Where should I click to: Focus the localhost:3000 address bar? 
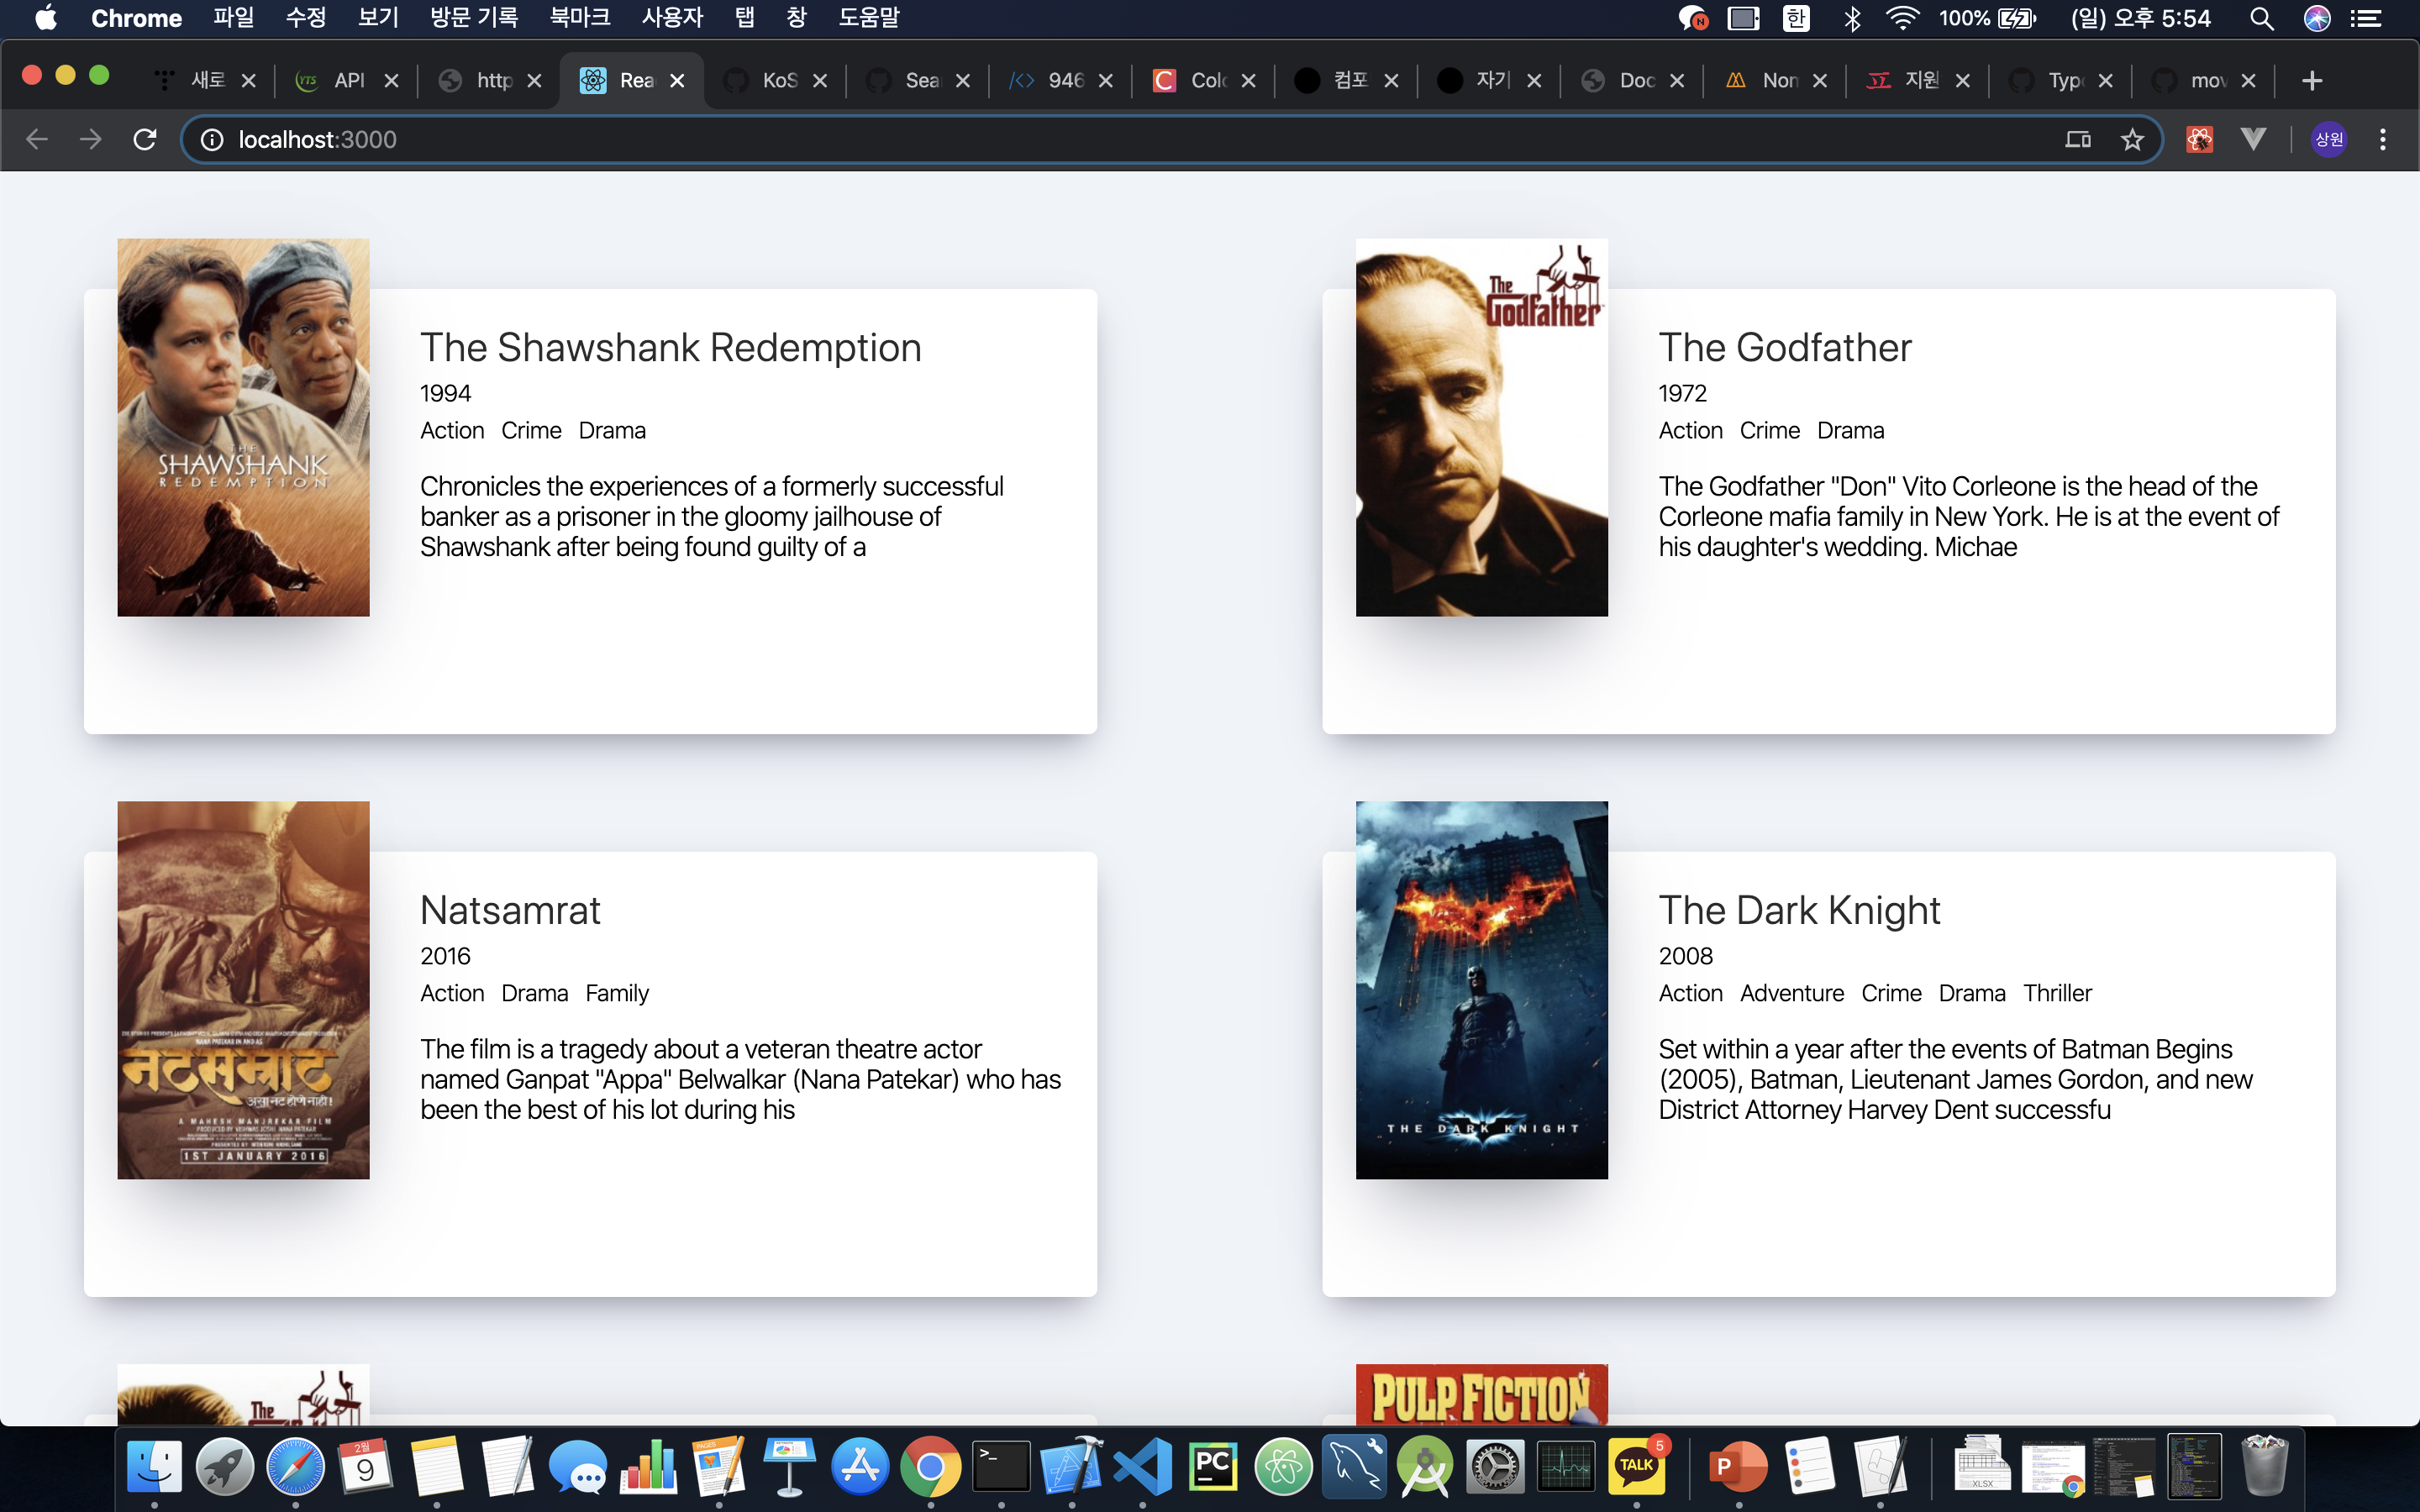click(x=1100, y=139)
